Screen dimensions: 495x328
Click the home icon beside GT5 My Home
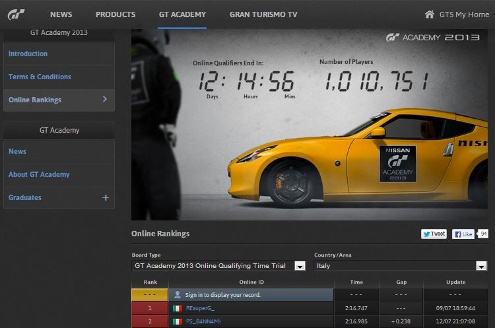tap(430, 14)
